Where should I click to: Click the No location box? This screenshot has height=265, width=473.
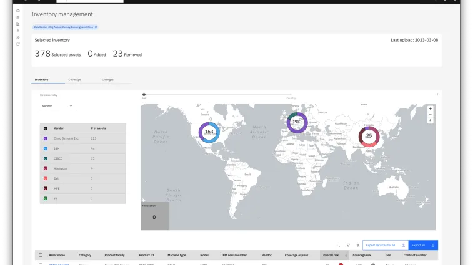(x=154, y=216)
